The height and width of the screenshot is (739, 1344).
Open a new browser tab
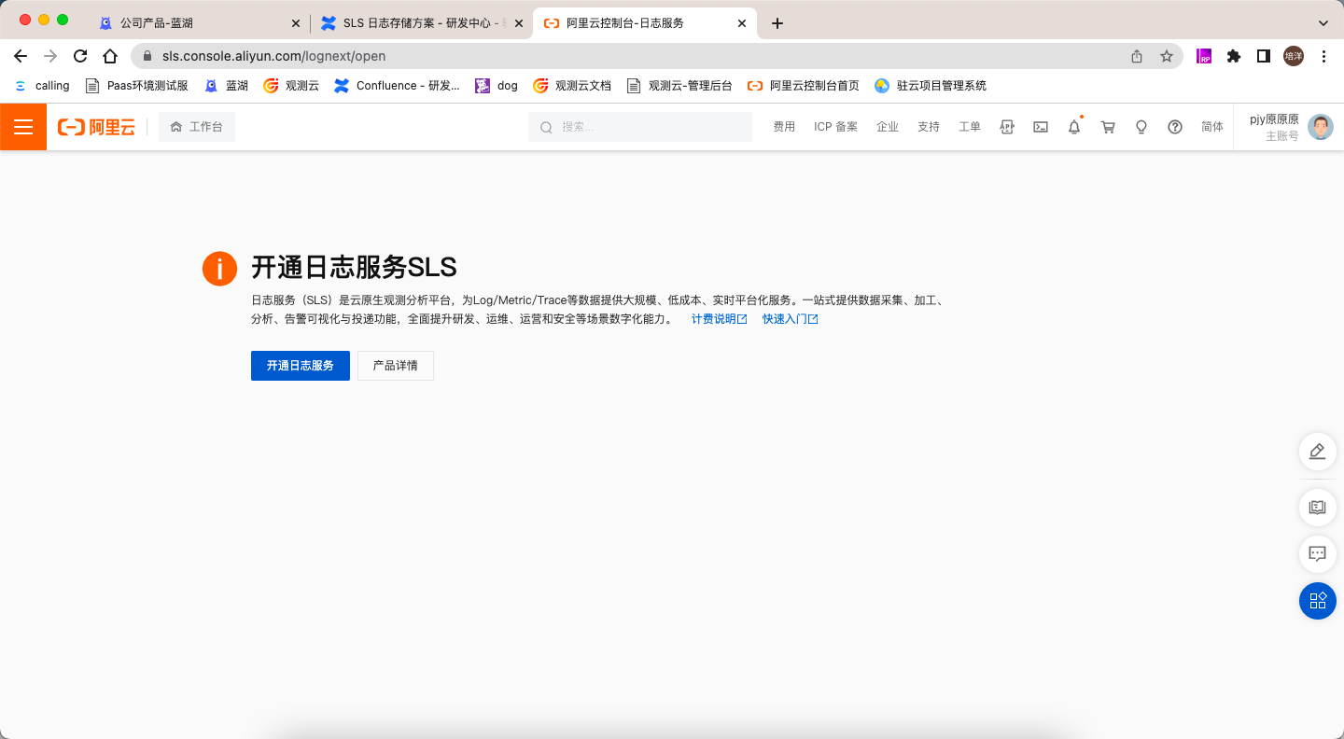[x=777, y=23]
